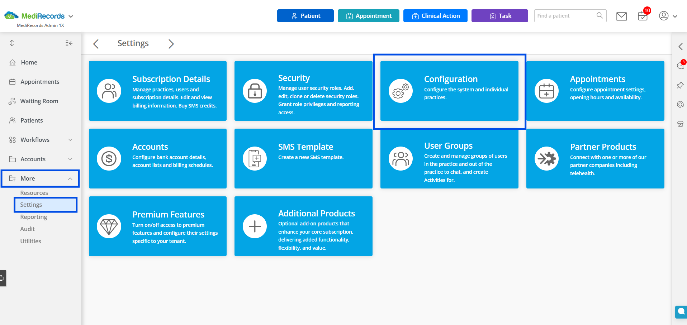Click the vertical expand arrows icon in sidebar

(12, 43)
